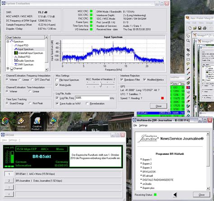Viewport: 214px width, 201px height.
Task: Click Multimedia scroll down arrow
Action: coord(208,188)
